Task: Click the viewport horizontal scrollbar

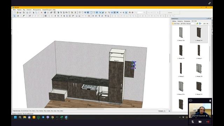Action: pos(91,109)
